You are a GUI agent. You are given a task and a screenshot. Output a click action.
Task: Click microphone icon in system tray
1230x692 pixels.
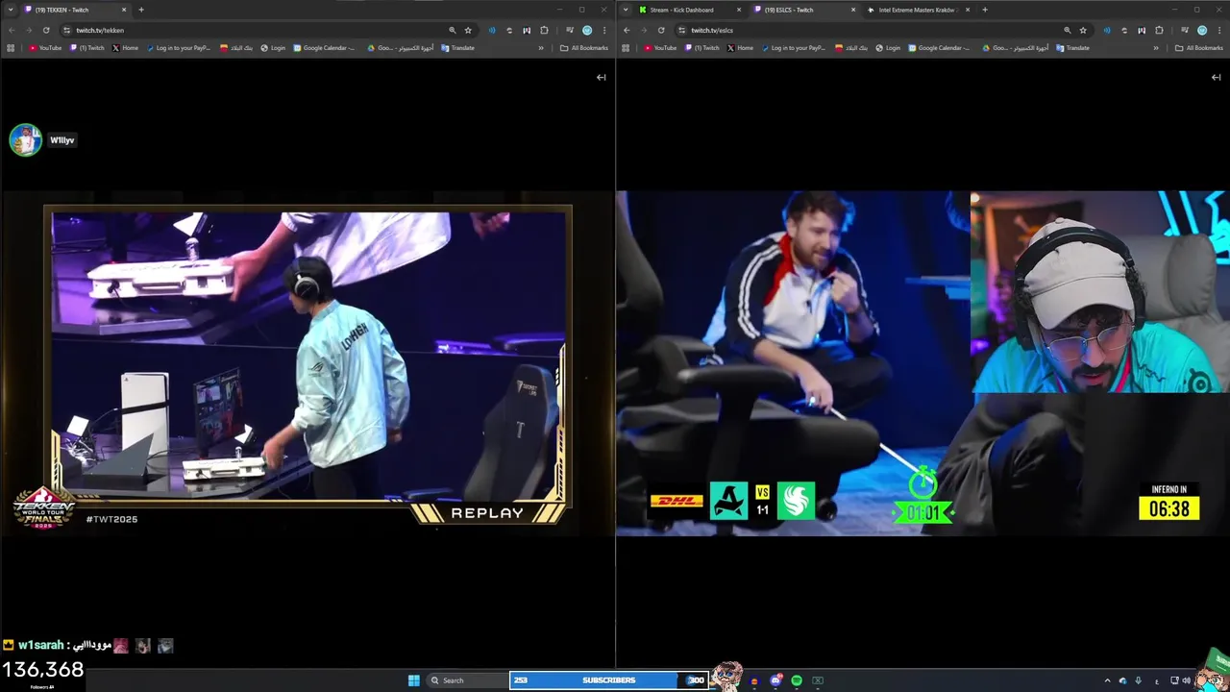pyautogui.click(x=1139, y=680)
